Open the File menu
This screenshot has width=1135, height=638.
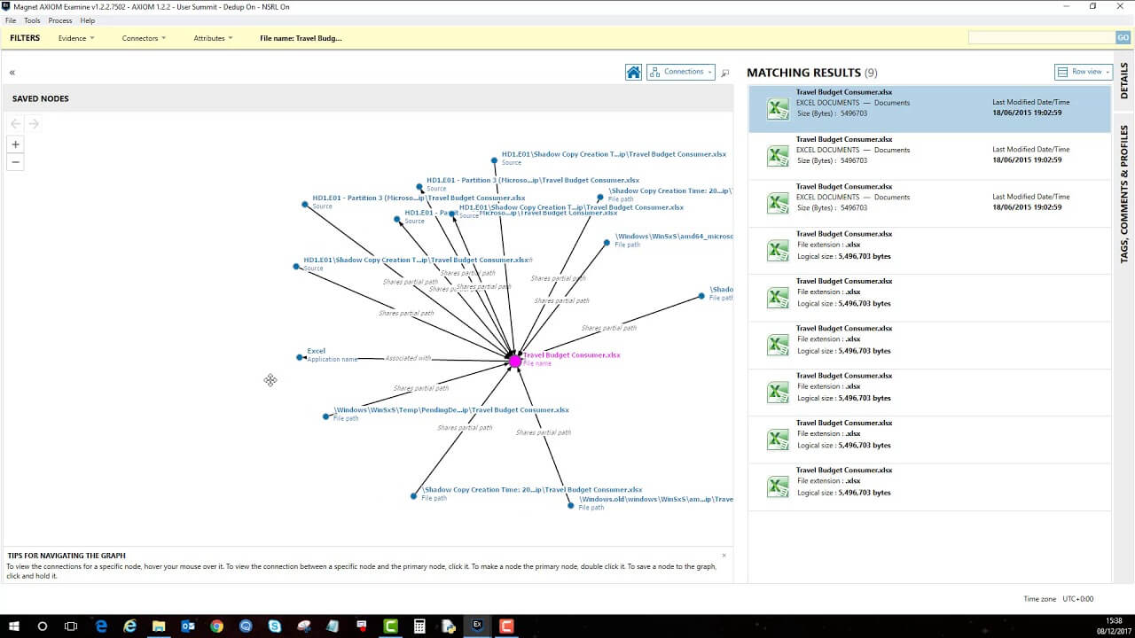coord(11,20)
